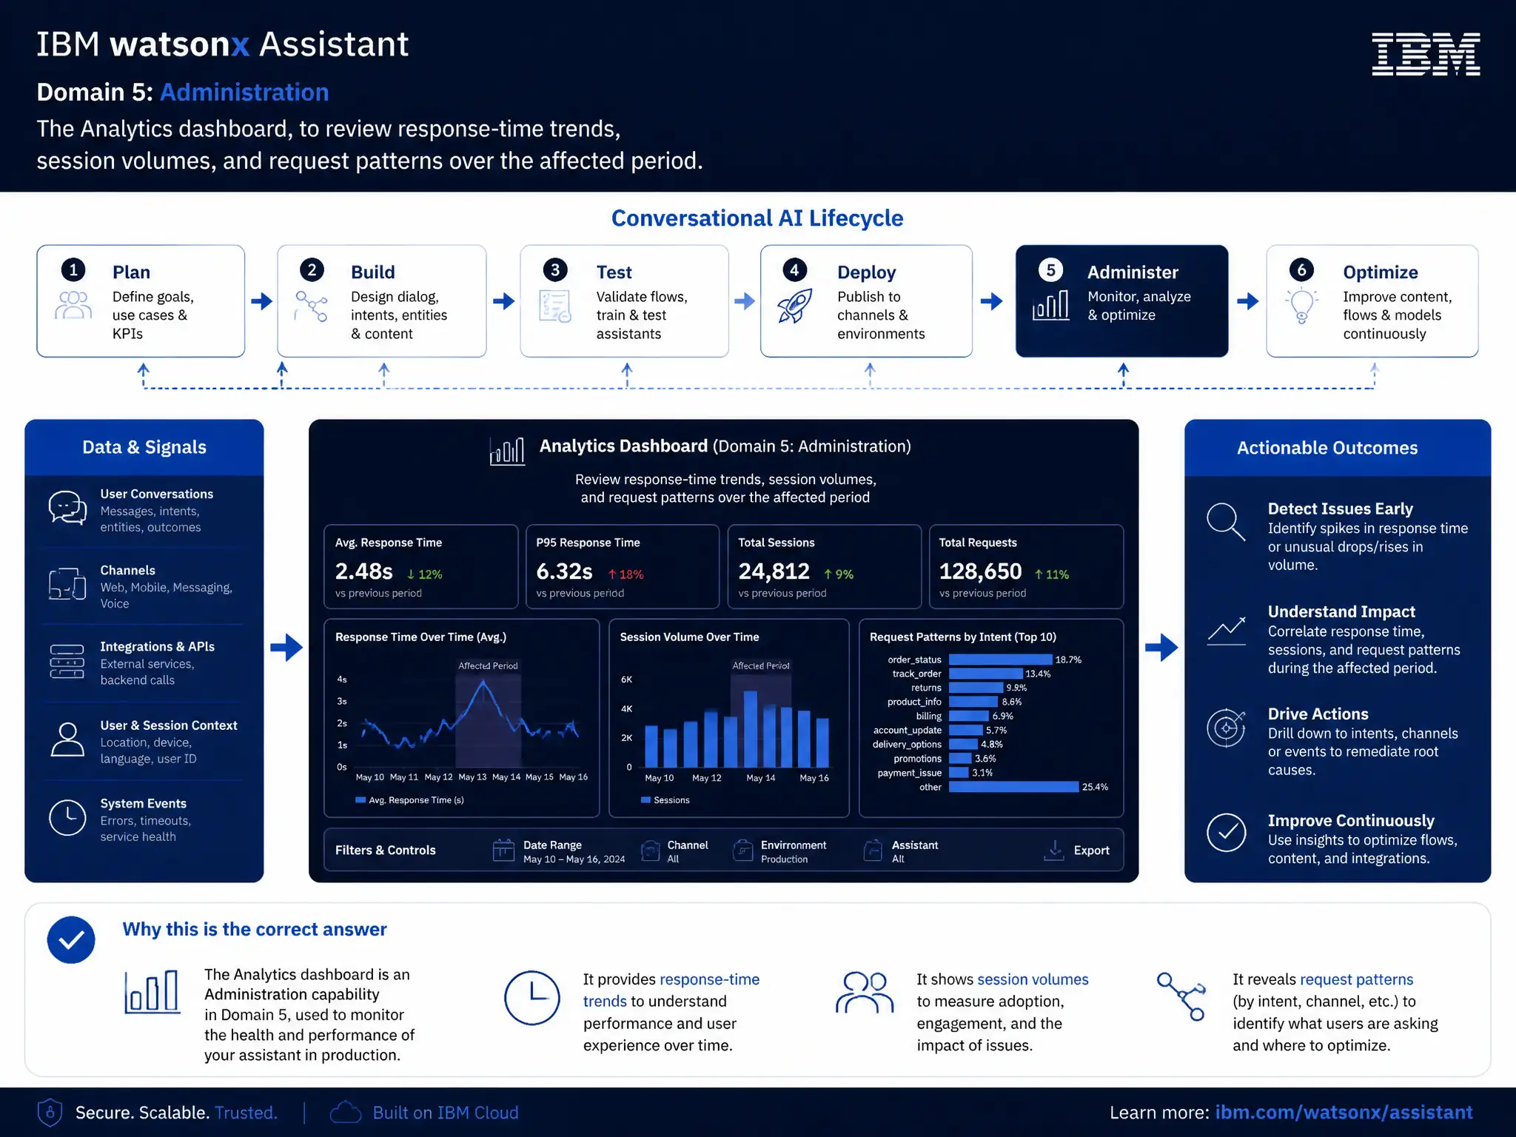Click the Total Sessions 24,812 card

[824, 567]
